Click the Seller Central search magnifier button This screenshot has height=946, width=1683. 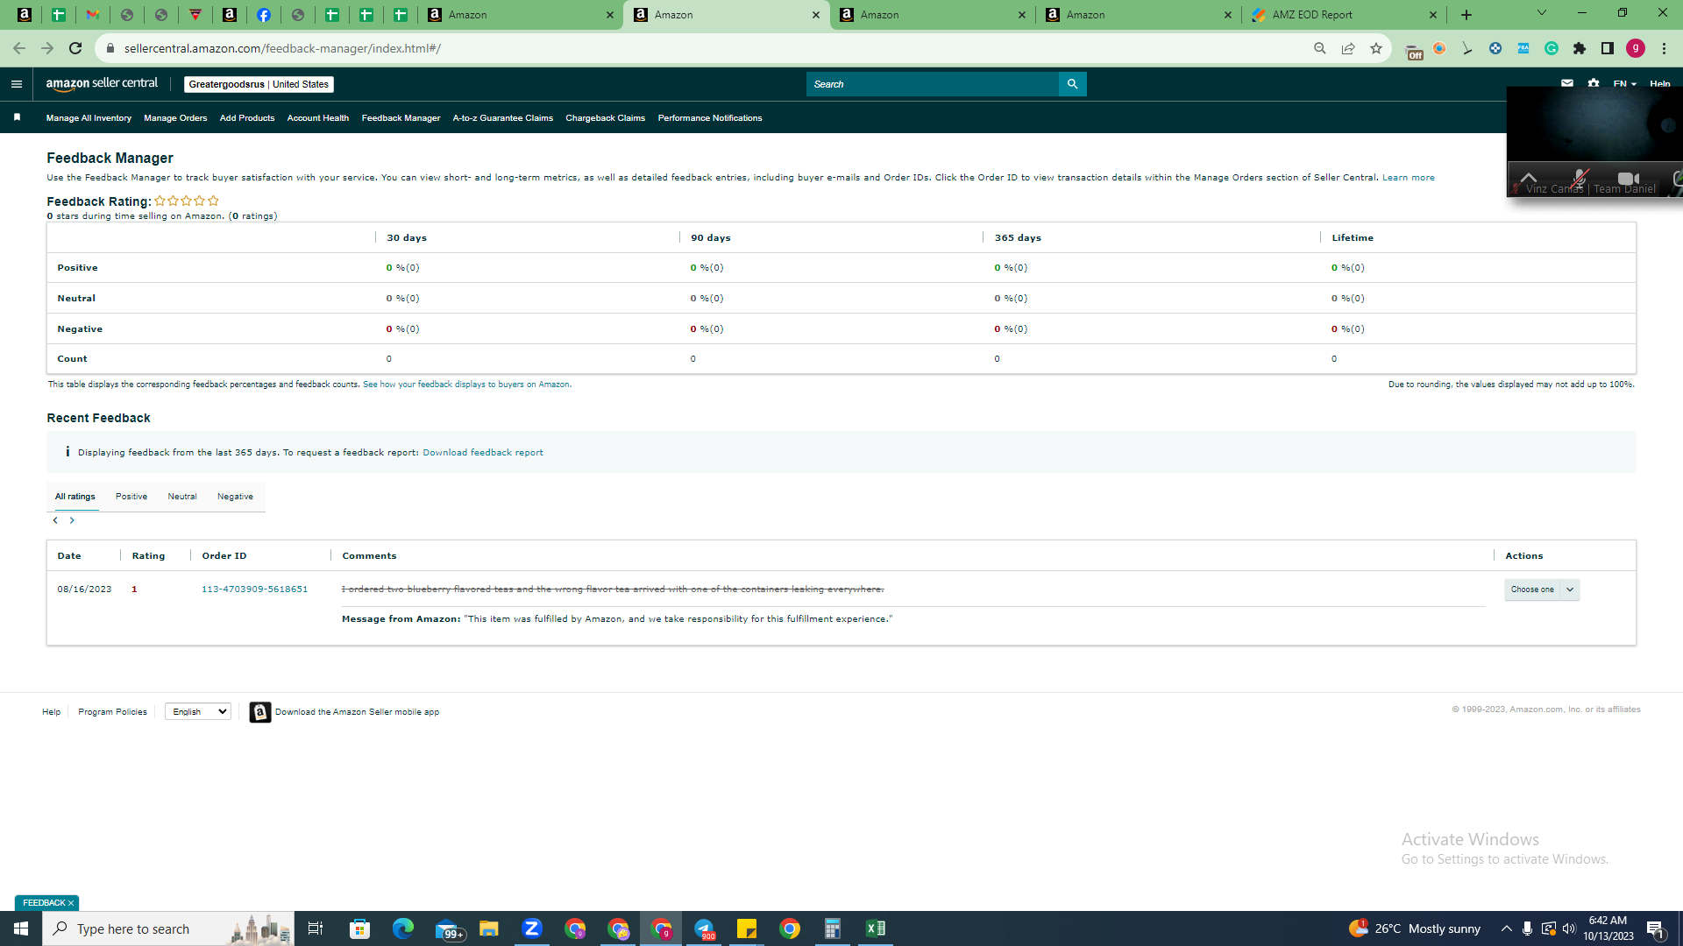pos(1072,84)
